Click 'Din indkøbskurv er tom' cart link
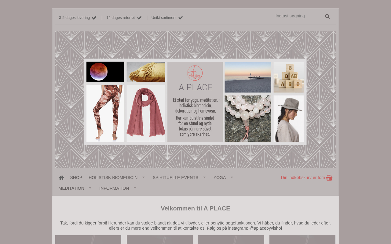Screen dimensions: 391x244 (303, 178)
